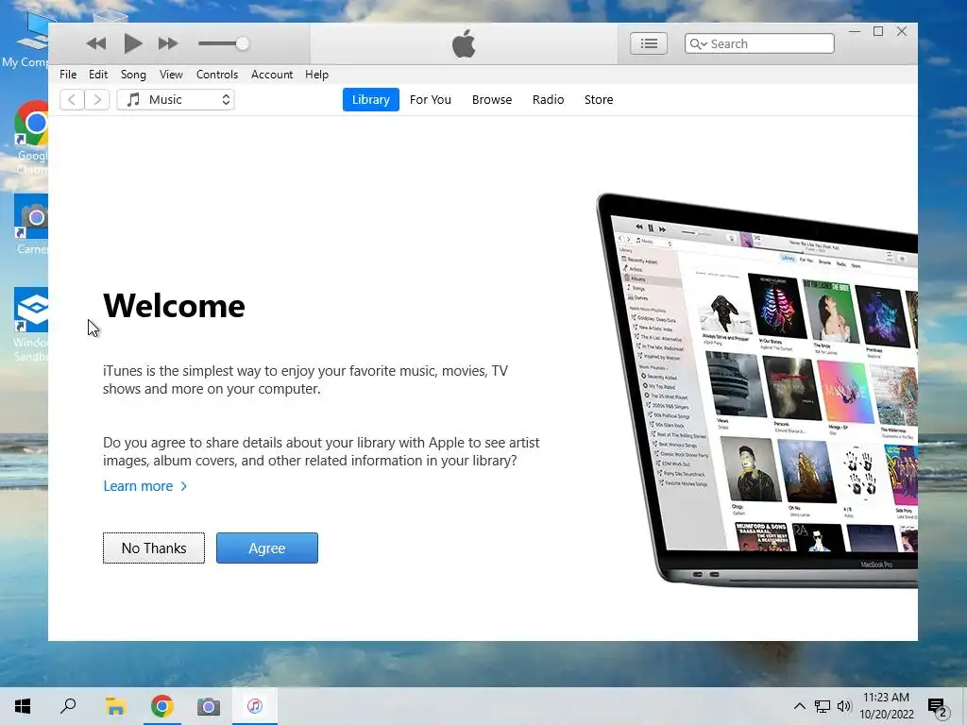Open taskbar Search magnifier
Viewport: 967px width, 725px height.
click(68, 706)
